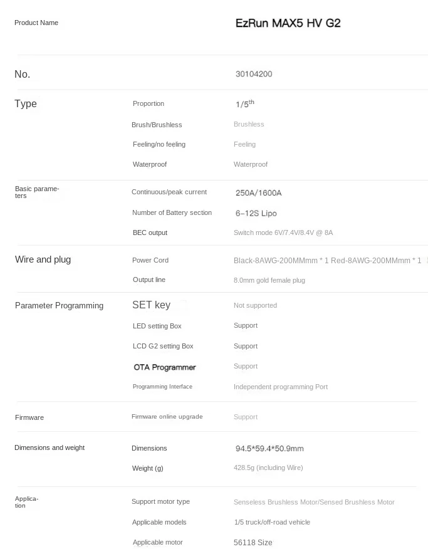Click the Product Name label
The width and height of the screenshot is (428, 549).
[36, 23]
